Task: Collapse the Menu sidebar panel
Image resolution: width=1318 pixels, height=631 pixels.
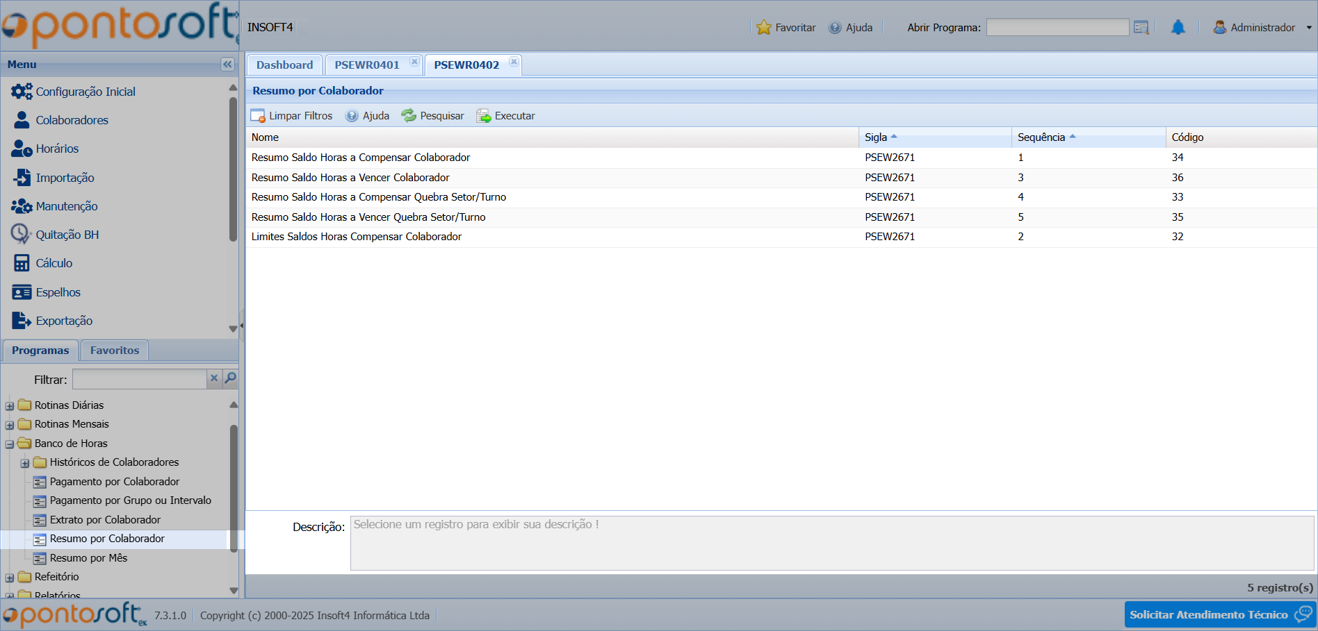Action: click(227, 65)
